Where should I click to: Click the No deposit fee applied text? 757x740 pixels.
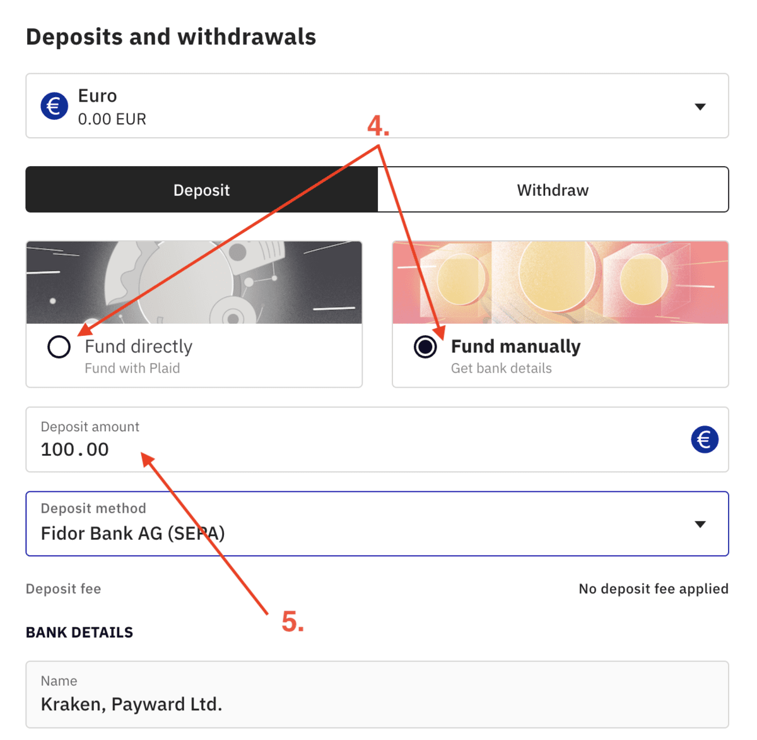pyautogui.click(x=654, y=589)
